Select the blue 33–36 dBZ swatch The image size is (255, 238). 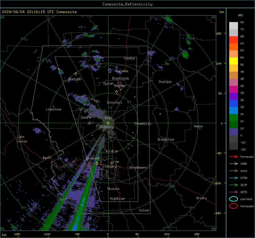(233, 103)
